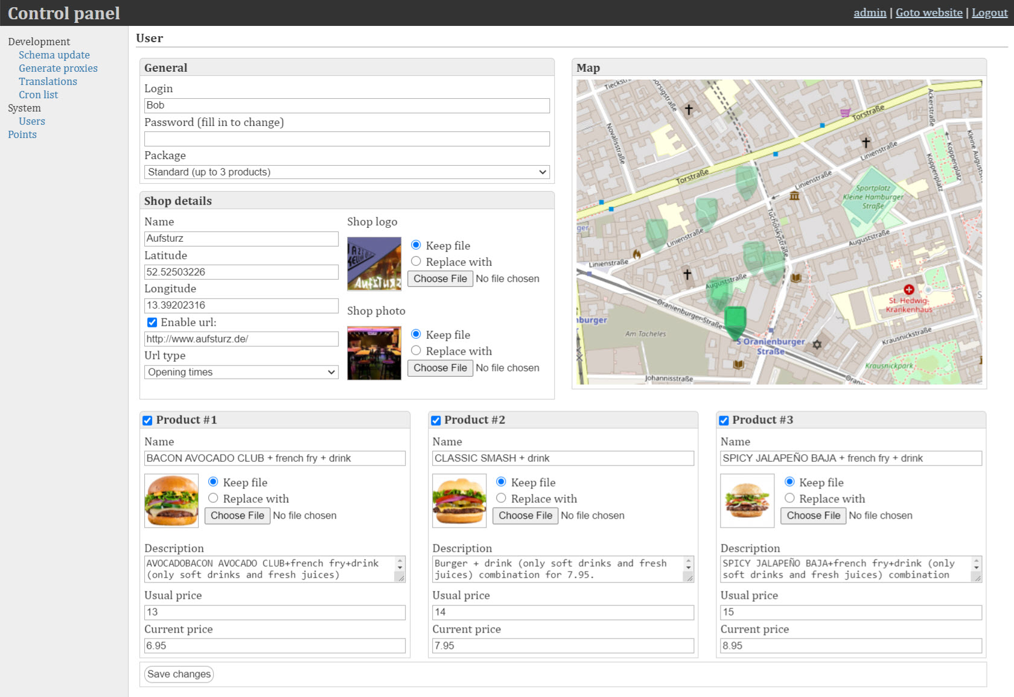Expand the Url type dropdown

pos(241,373)
